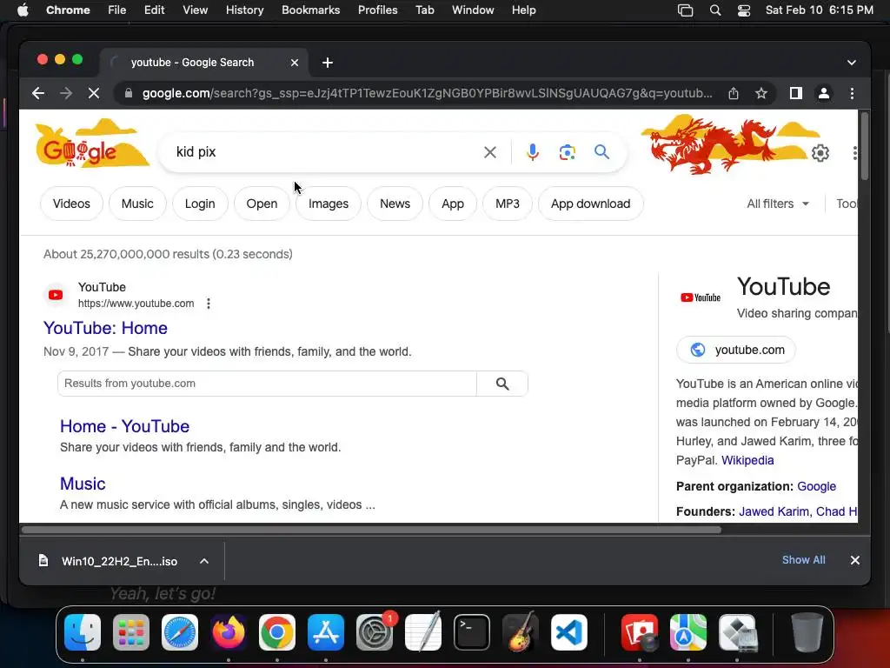The image size is (890, 668).
Task: Click the 'Results from youtube.com' search field
Action: click(267, 384)
